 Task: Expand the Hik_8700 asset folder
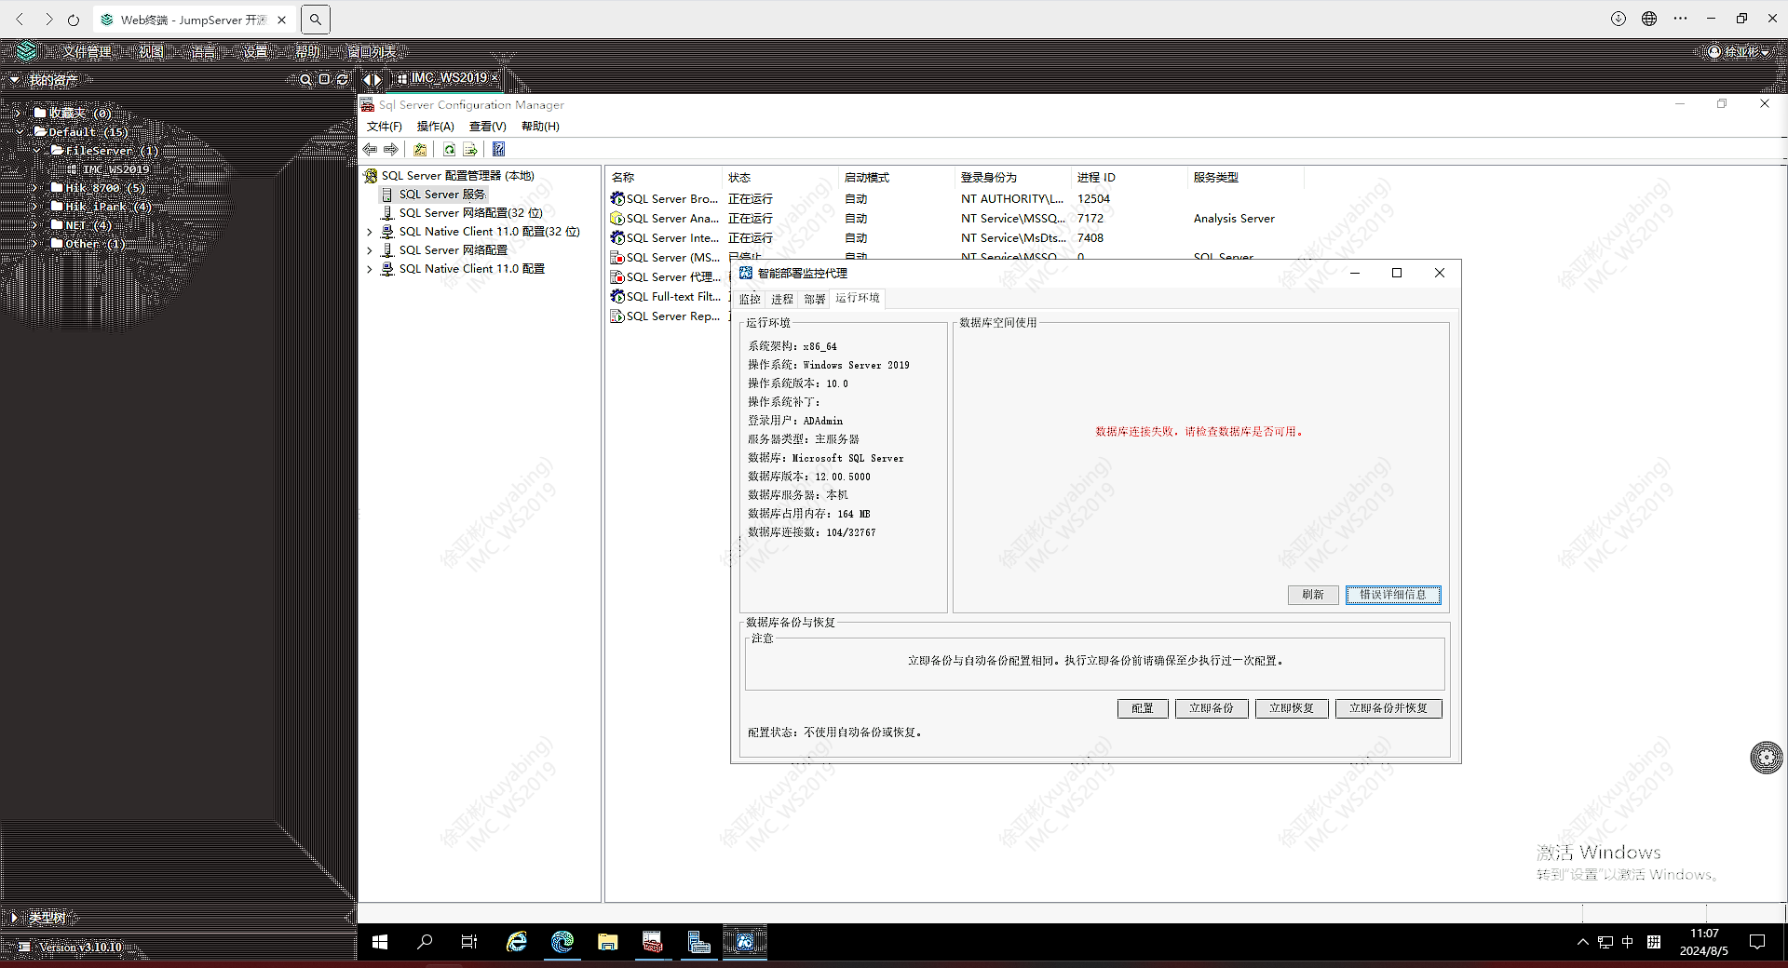(x=34, y=188)
